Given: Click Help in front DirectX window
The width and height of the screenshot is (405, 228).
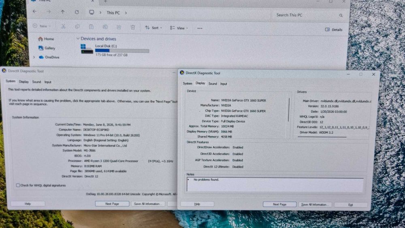Looking at the screenshot, I should [x=197, y=204].
